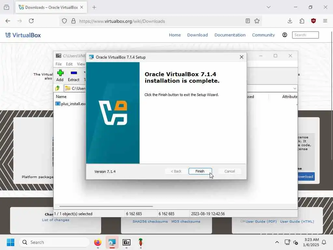Close the Oracle VirtualBox Setup dialog
Viewport: 333px width, 250px height.
[x=242, y=57]
